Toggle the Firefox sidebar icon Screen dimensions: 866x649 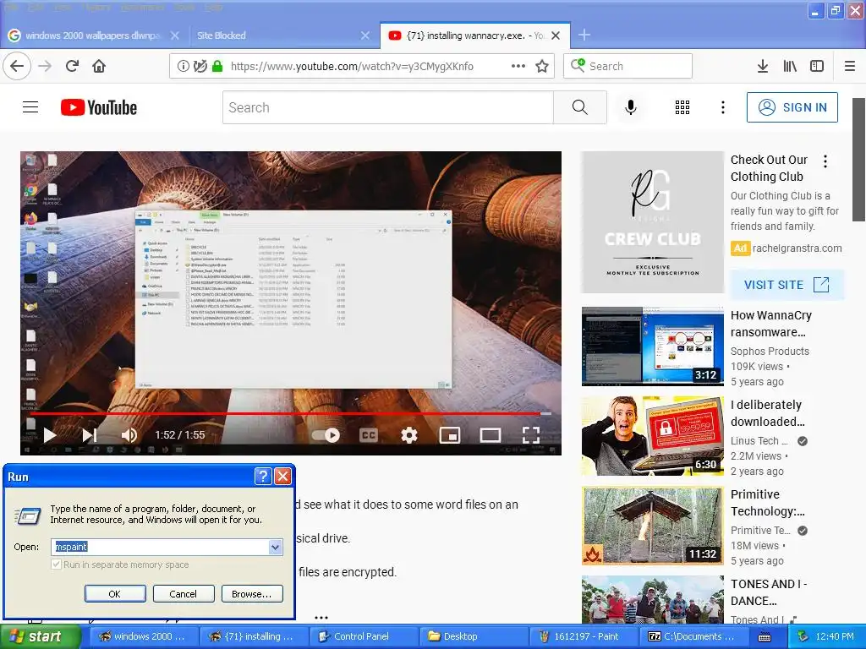pos(817,66)
